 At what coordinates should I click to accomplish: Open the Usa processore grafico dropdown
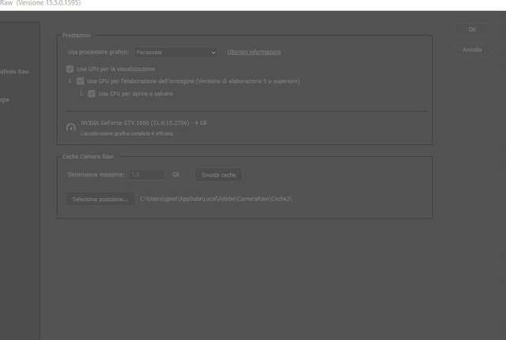[176, 52]
